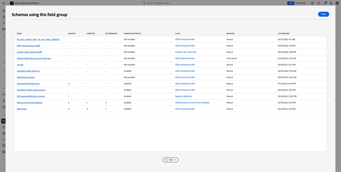This screenshot has height=172, width=341.
Task: Open naanders Profile Schema 1
Action: [28, 71]
